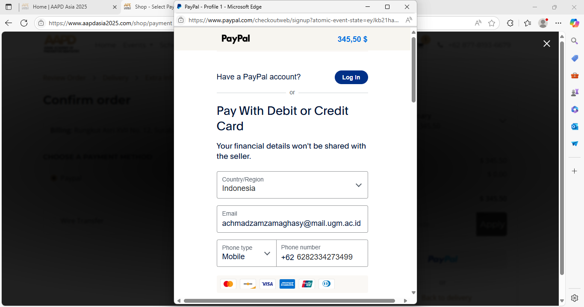The height and width of the screenshot is (307, 584).
Task: Click the UnionPay card logo icon
Action: (x=307, y=284)
